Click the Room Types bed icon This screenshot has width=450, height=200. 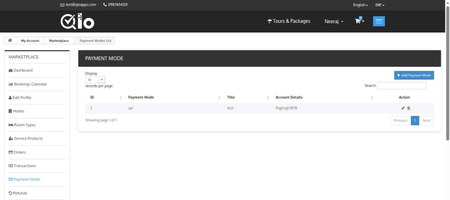click(11, 125)
